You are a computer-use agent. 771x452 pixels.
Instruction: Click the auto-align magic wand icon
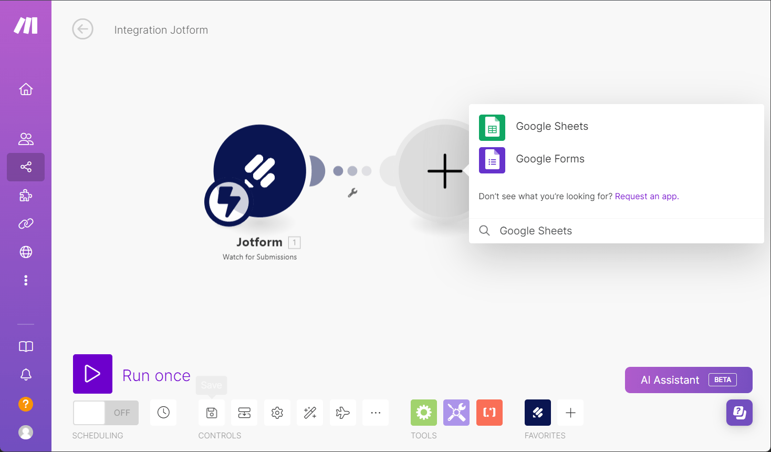[x=310, y=413]
